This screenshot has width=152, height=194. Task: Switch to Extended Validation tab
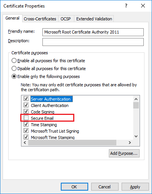click(x=94, y=19)
